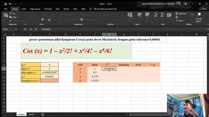This screenshot has width=209, height=117.
Task: Open the undo history dropdown arrow
Action: coord(12,4)
